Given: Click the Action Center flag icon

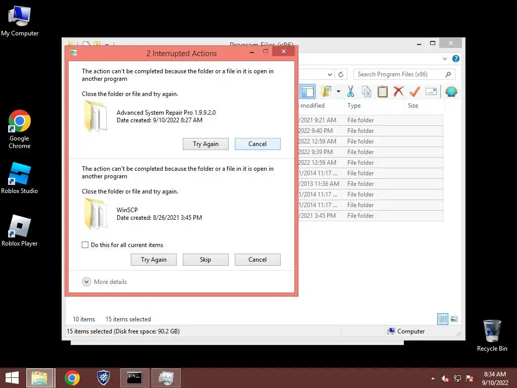Looking at the screenshot, I should point(470,378).
